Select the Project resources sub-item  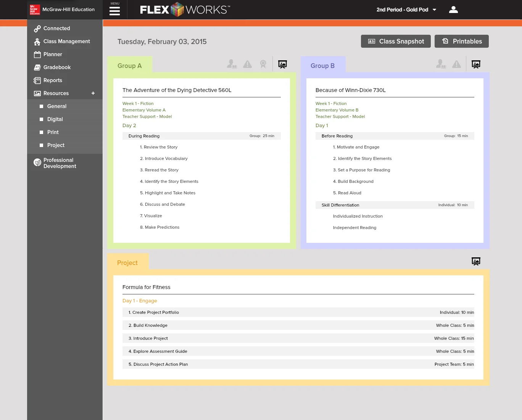[56, 145]
